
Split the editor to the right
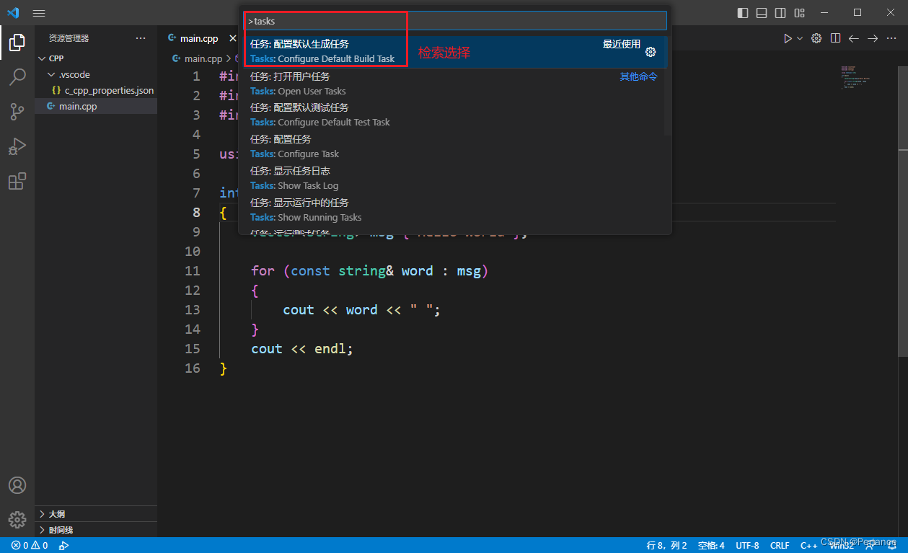(x=835, y=38)
